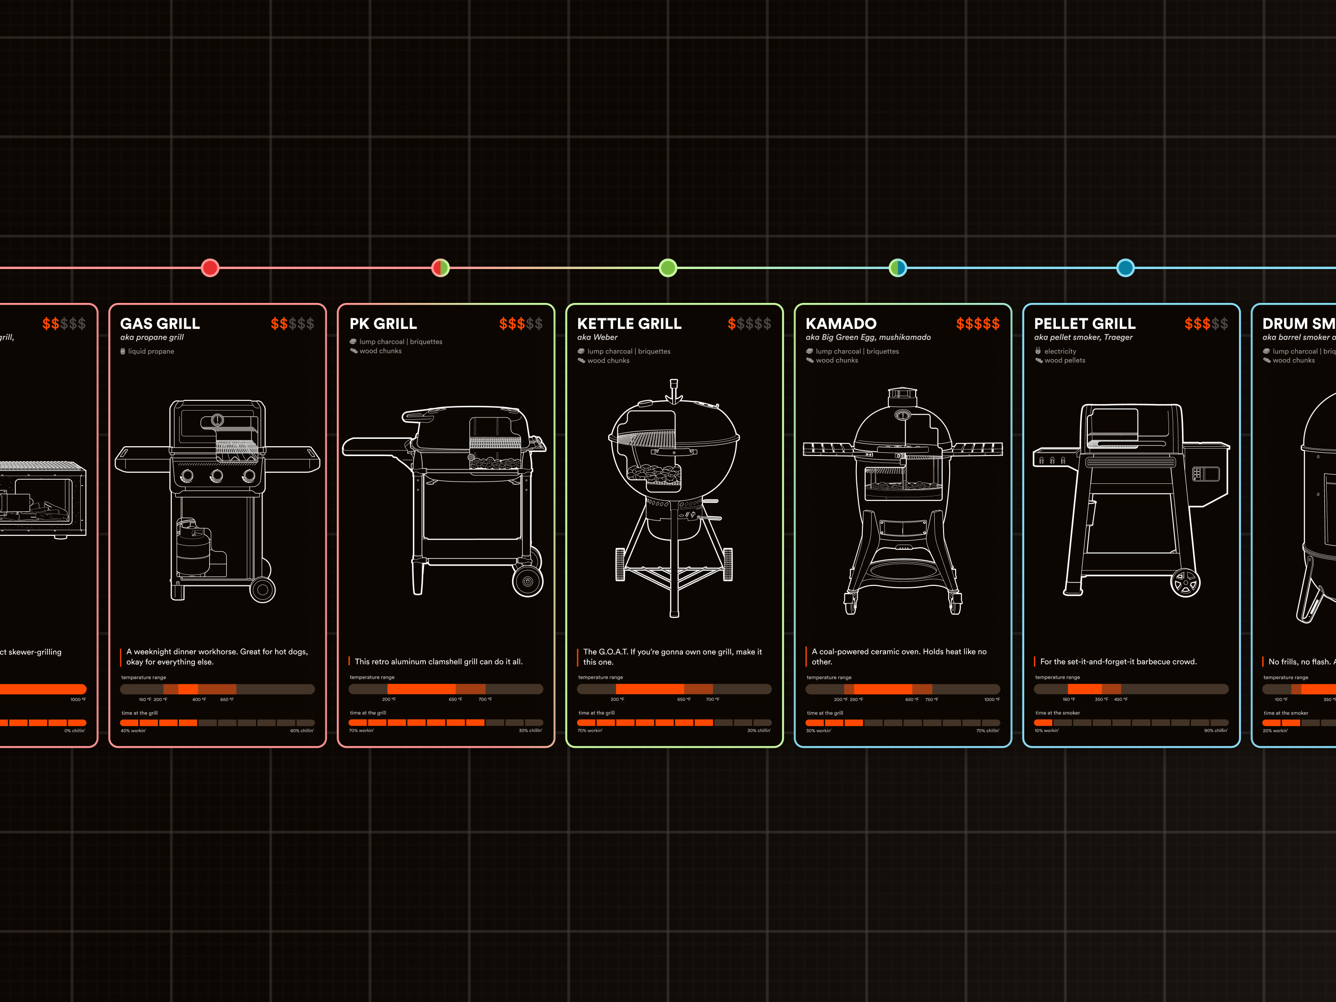Click the KAMADO card title
This screenshot has width=1336, height=1002.
pyautogui.click(x=841, y=324)
